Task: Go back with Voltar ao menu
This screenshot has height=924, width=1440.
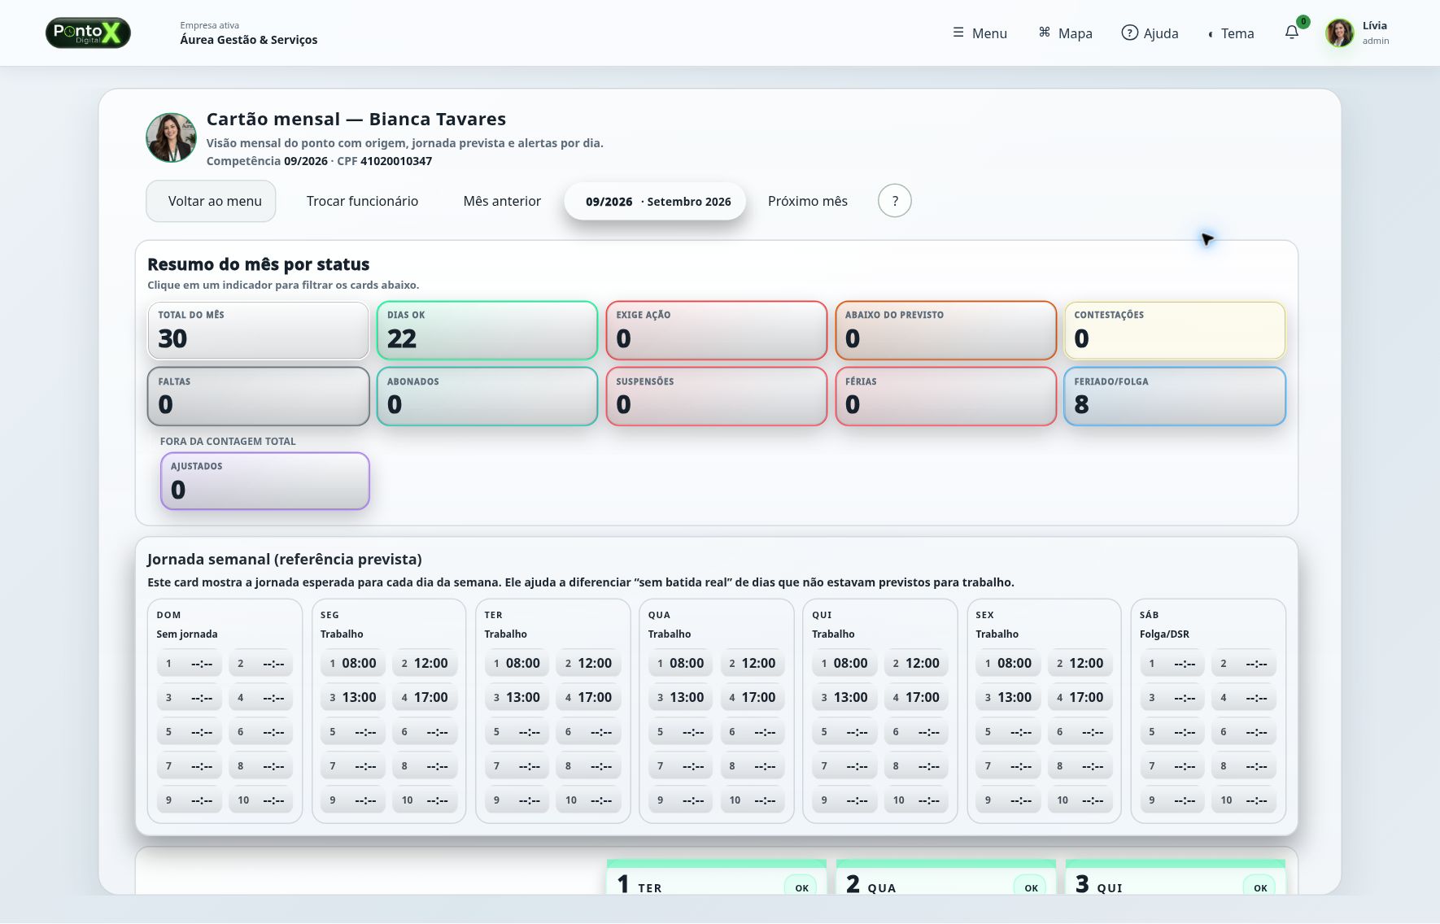Action: pyautogui.click(x=211, y=201)
